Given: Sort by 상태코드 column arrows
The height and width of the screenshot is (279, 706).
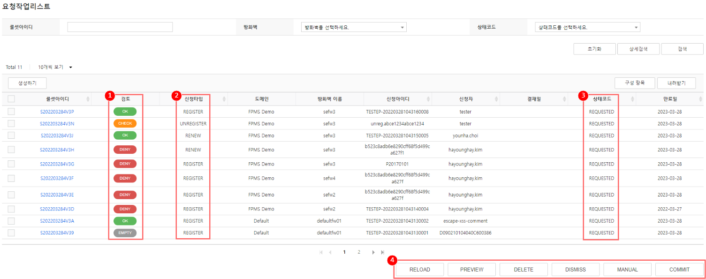Looking at the screenshot, I should point(632,99).
